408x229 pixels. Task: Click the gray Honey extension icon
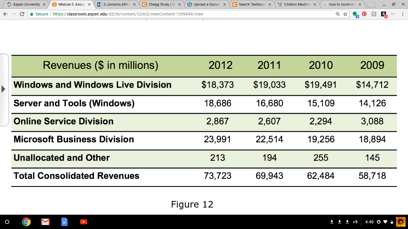[x=374, y=14]
